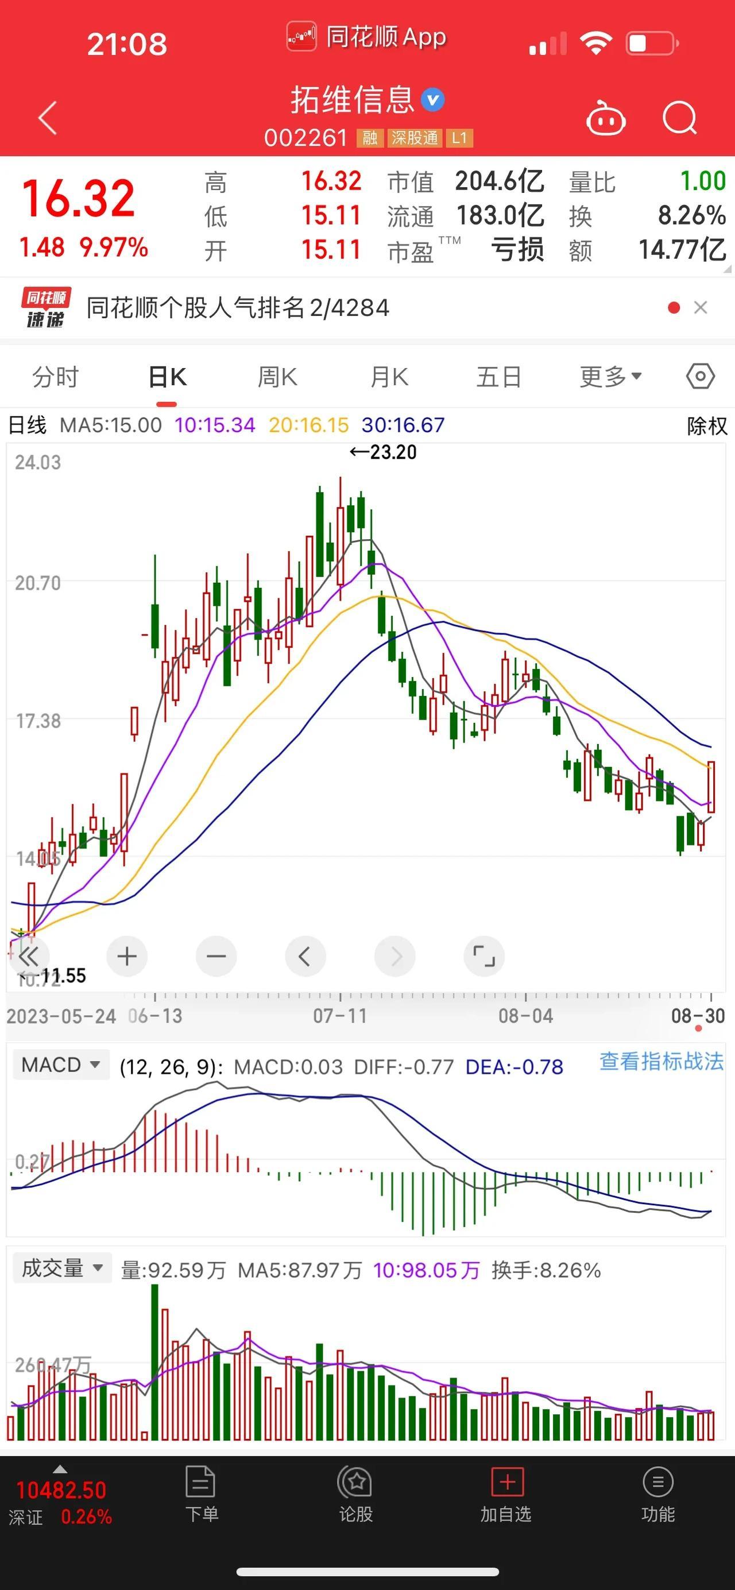Open the 成交量 indicator dropdown

click(x=61, y=1269)
